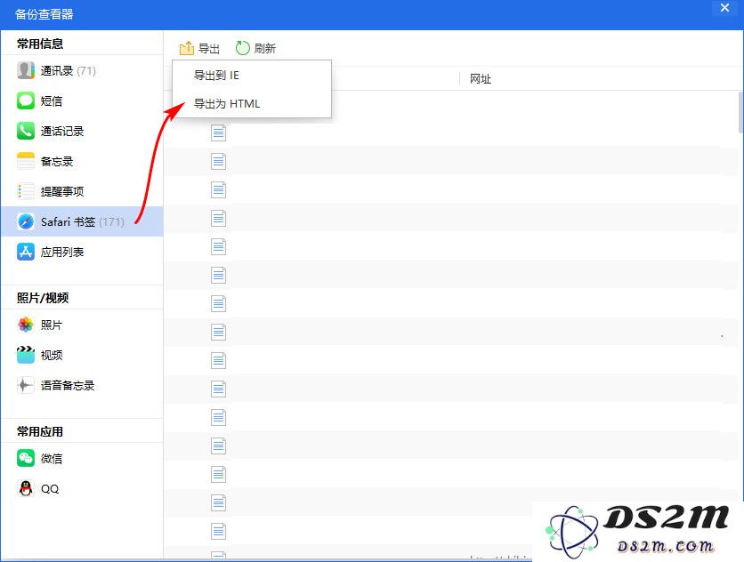744x562 pixels.
Task: Open the 微信 WeChat icon
Action: click(26, 459)
